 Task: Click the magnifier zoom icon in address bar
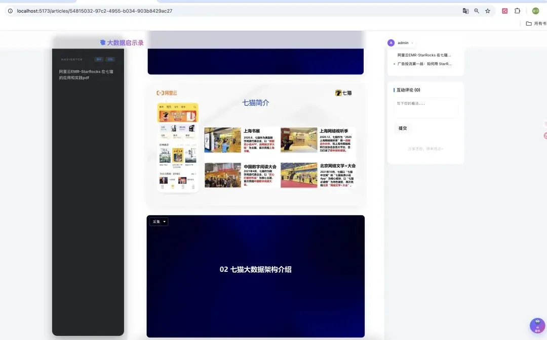click(x=477, y=11)
